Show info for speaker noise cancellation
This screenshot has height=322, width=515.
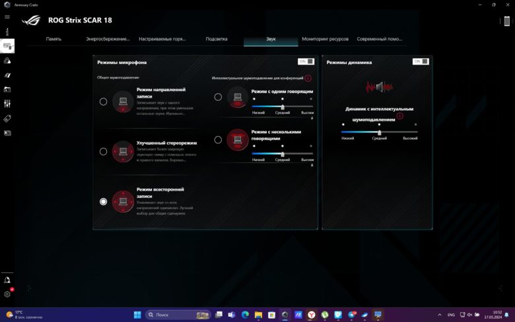pyautogui.click(x=399, y=116)
